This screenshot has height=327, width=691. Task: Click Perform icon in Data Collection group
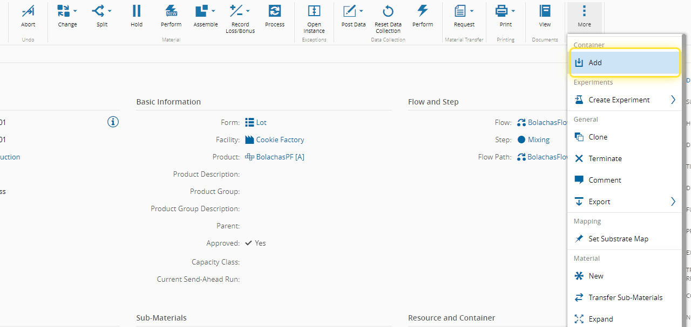(x=422, y=11)
